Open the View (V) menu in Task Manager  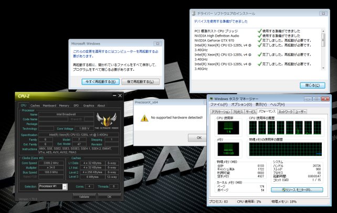(x=261, y=104)
